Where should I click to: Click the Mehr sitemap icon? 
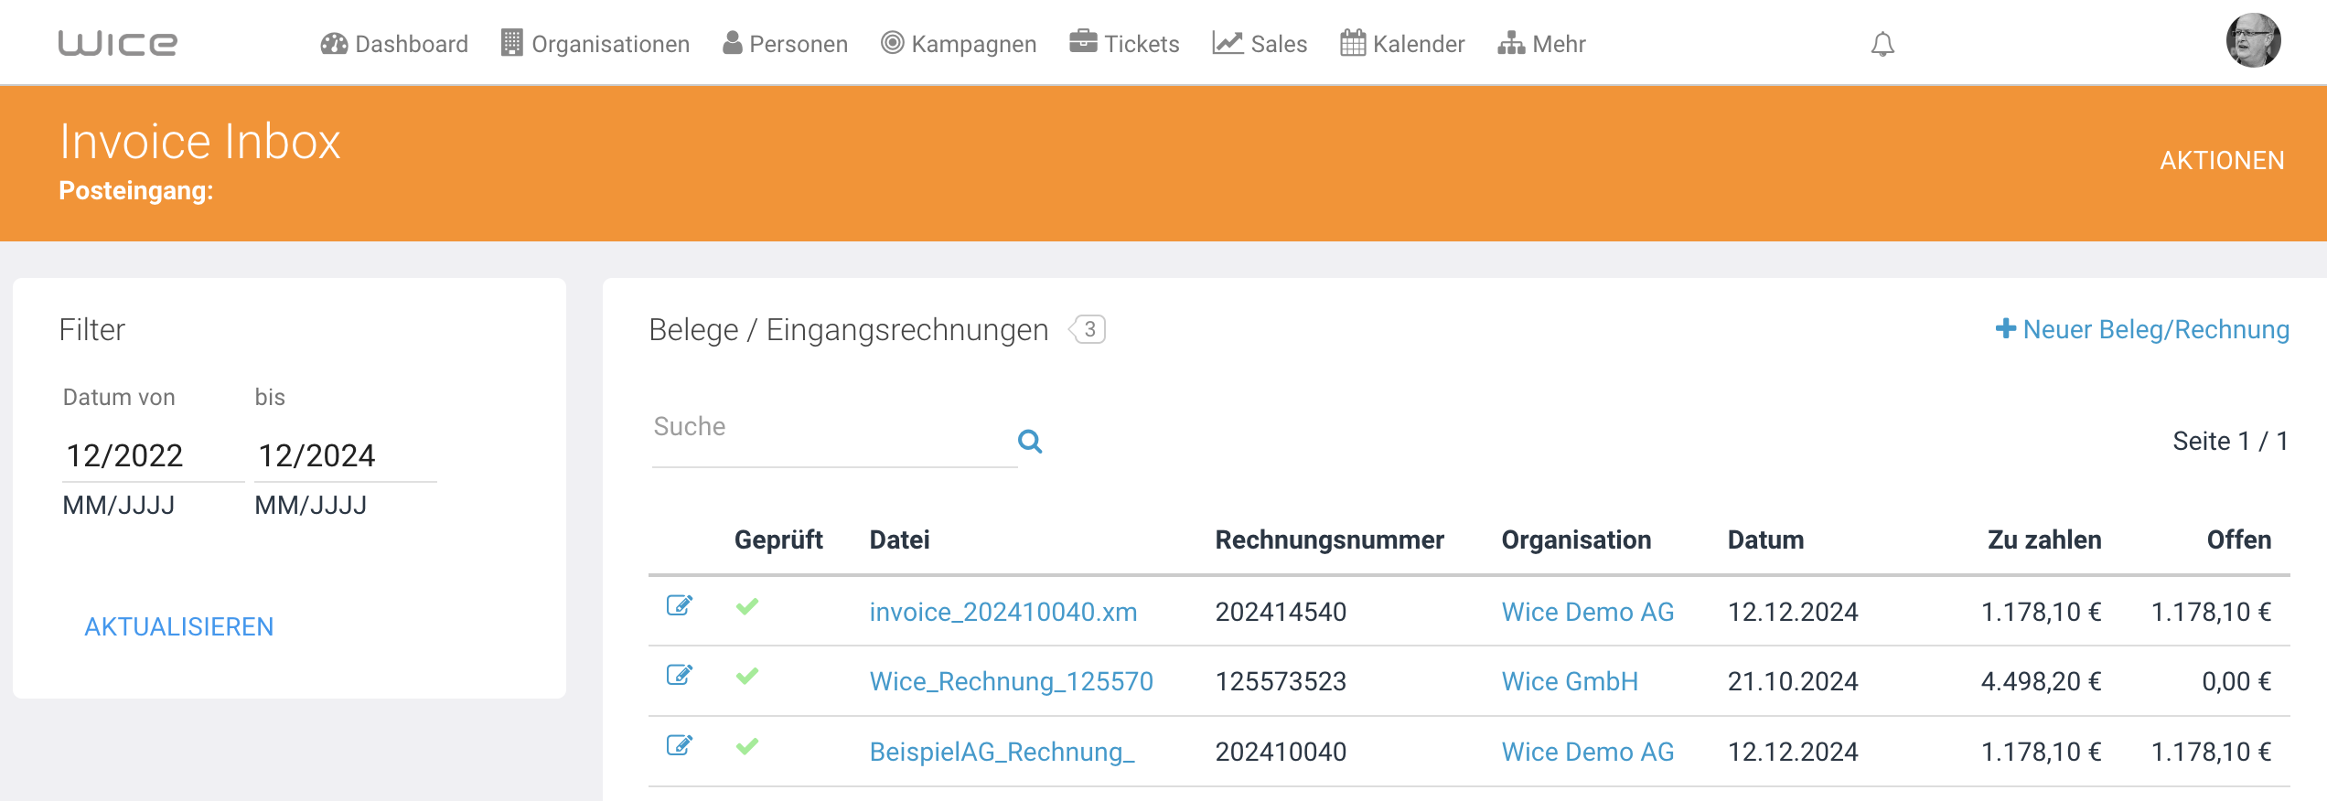pos(1511,43)
